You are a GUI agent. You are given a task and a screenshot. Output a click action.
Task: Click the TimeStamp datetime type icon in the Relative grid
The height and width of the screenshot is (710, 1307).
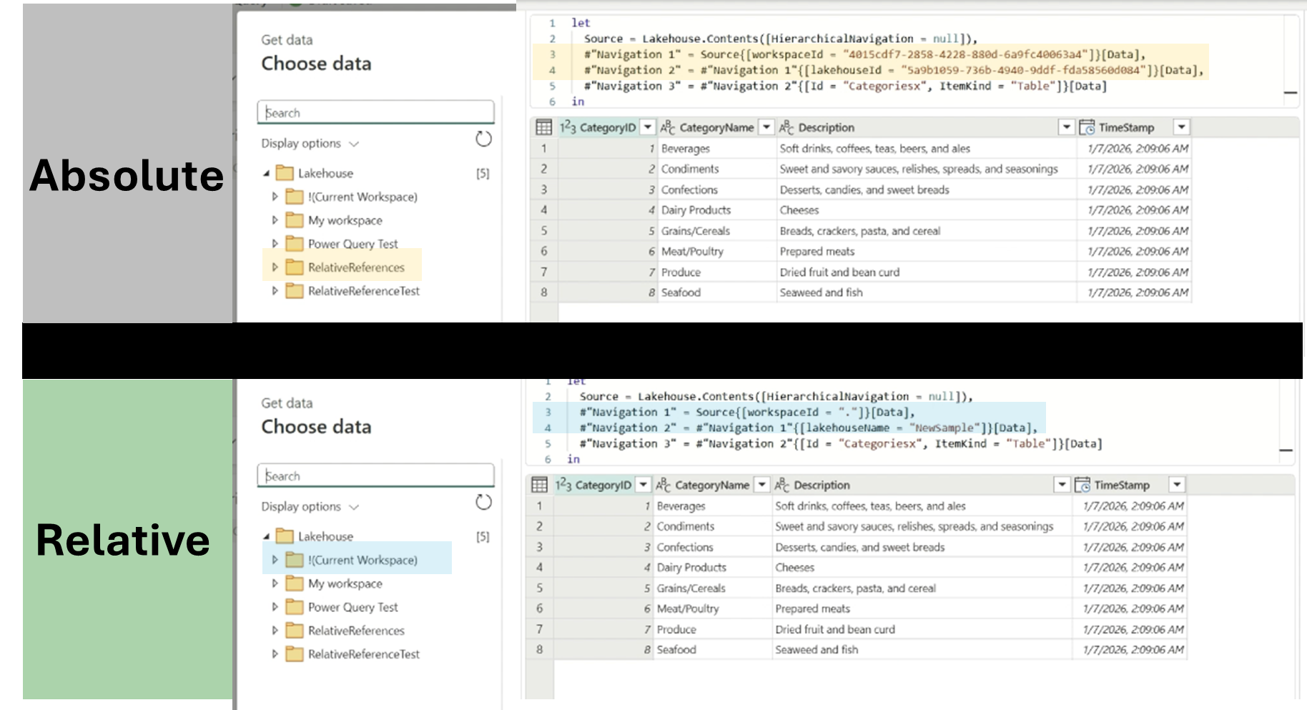pyautogui.click(x=1082, y=485)
